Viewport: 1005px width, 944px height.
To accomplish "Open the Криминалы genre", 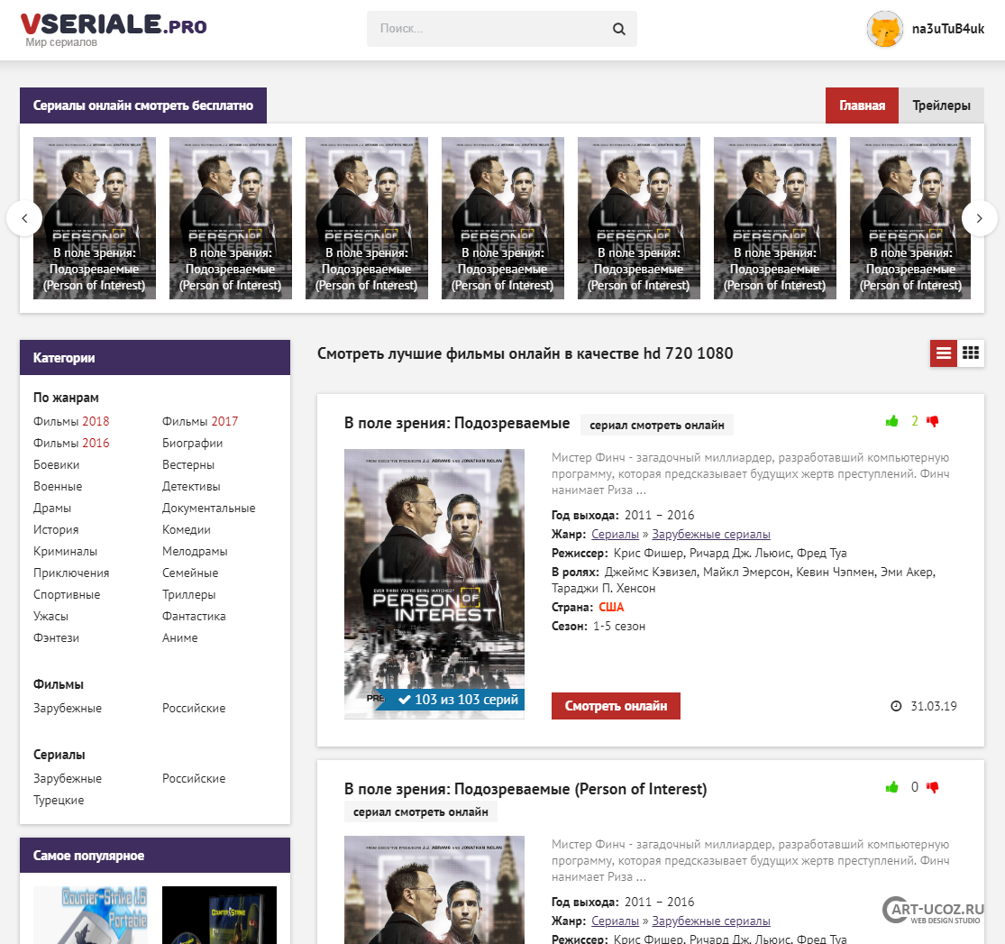I will coord(66,552).
